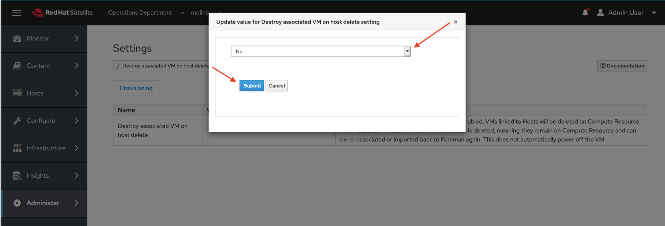
Task: Switch to the Provisioning tab
Action: (x=136, y=88)
